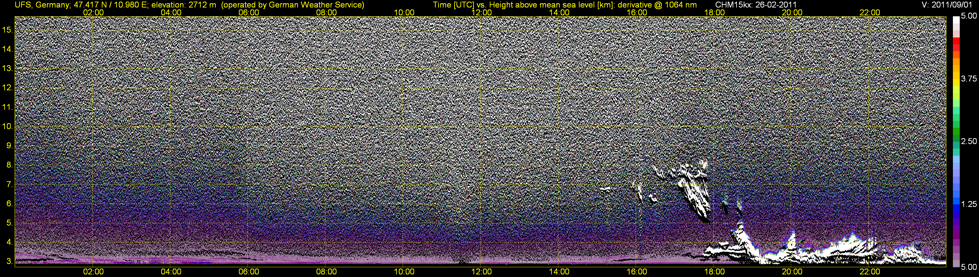Click top time axis label '08:00'
This screenshot has width=979, height=277.
point(326,12)
